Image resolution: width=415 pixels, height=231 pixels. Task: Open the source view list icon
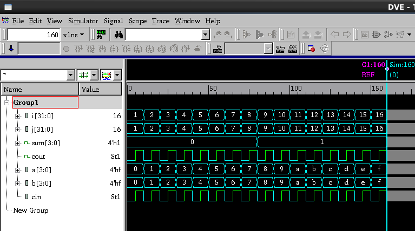[365, 35]
